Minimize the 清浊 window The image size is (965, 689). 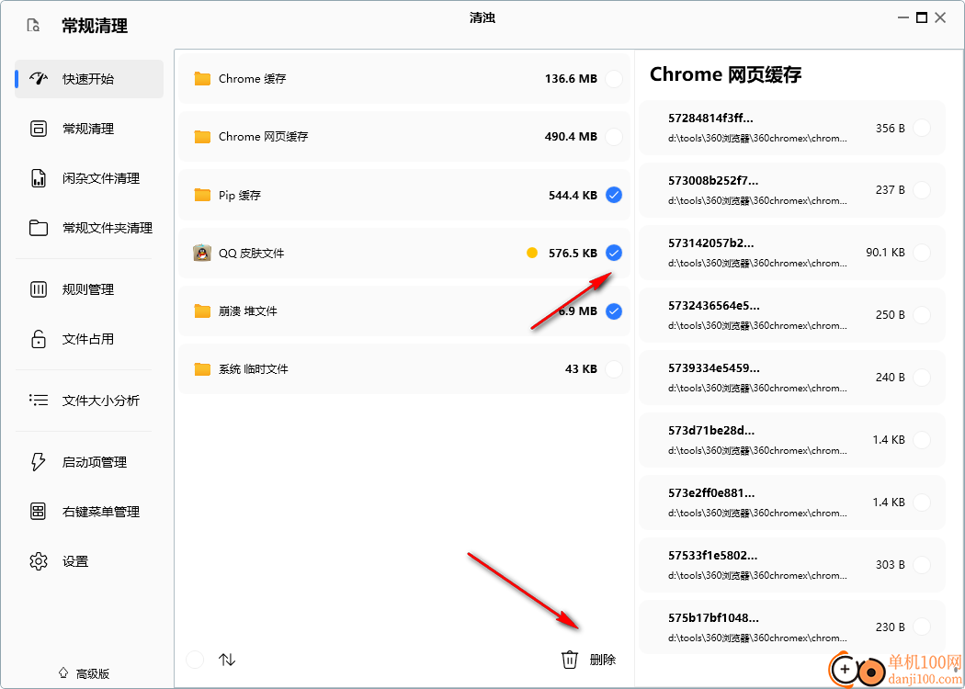coord(903,17)
